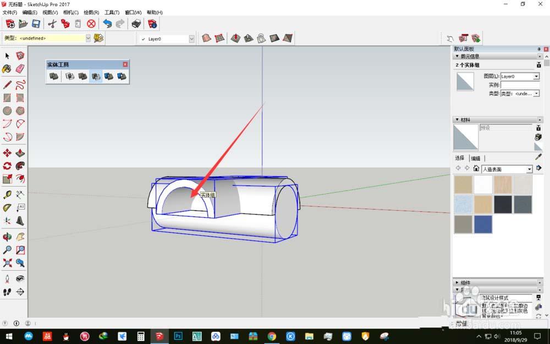Viewport: 550px width, 344px height.
Task: Click the 实例 input field
Action: [x=520, y=85]
